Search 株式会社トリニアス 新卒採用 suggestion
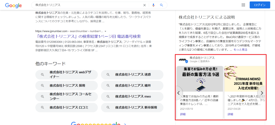This screenshot has width=275, height=125. (132, 108)
